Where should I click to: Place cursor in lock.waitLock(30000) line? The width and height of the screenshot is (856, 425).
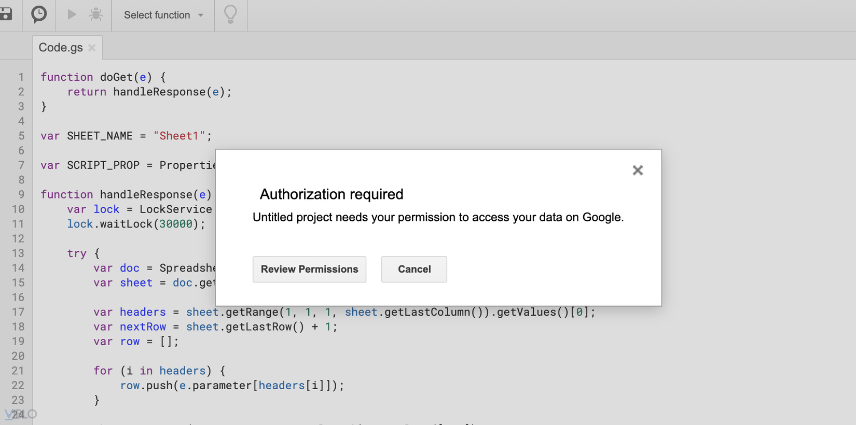tap(136, 224)
